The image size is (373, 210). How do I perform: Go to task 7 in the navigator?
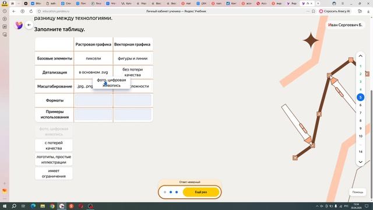[x=360, y=113]
